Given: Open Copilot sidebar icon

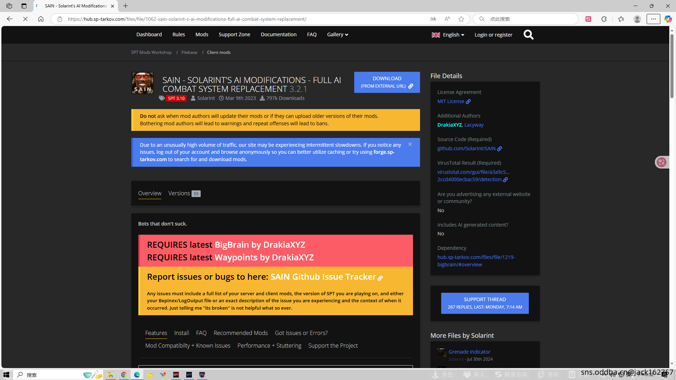Looking at the screenshot, I should (x=668, y=19).
